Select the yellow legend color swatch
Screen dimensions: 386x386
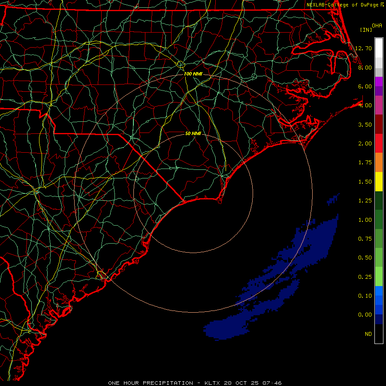pyautogui.click(x=379, y=181)
